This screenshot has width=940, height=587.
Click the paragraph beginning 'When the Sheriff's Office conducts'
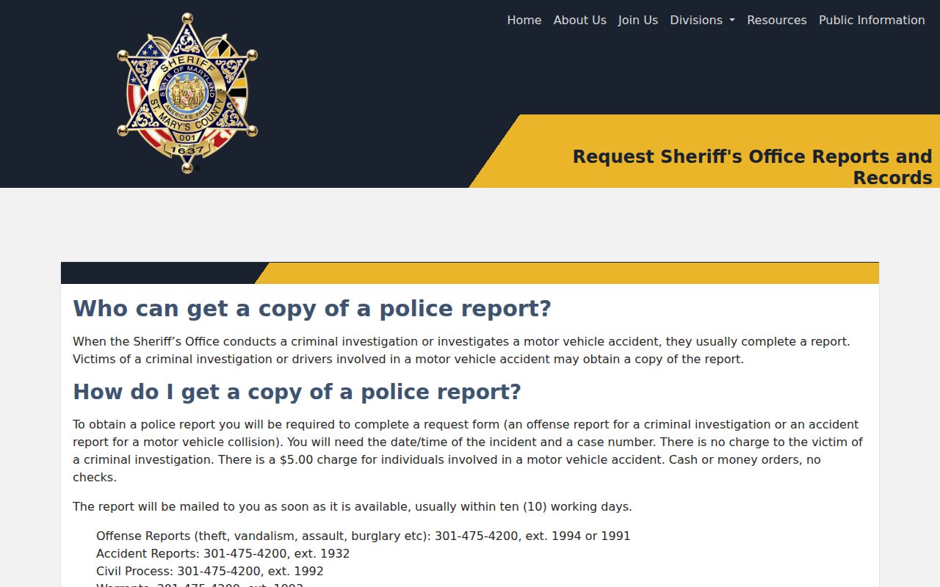click(x=461, y=350)
